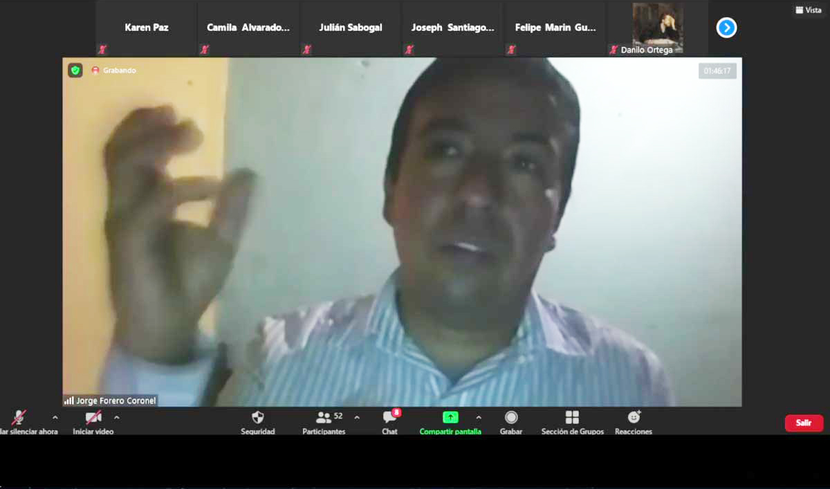Expand audio options arrow beside microphone
Image resolution: width=830 pixels, height=489 pixels.
[x=55, y=418]
